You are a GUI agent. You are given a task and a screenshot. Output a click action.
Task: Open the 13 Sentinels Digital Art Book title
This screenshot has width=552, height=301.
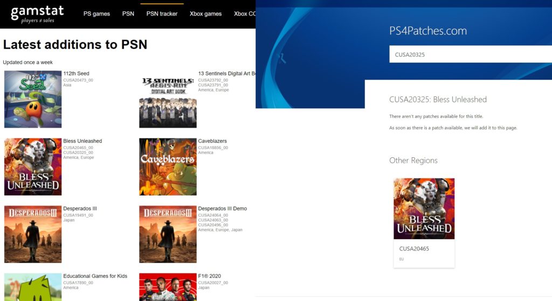pyautogui.click(x=227, y=73)
